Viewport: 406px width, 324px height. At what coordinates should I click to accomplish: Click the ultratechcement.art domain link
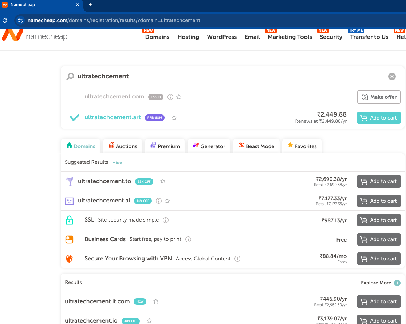click(113, 117)
